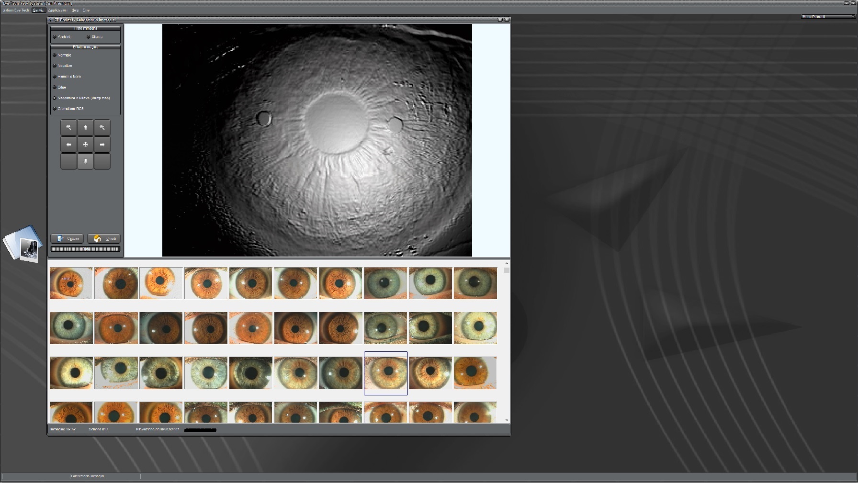Click the Chiudi button

coord(104,238)
